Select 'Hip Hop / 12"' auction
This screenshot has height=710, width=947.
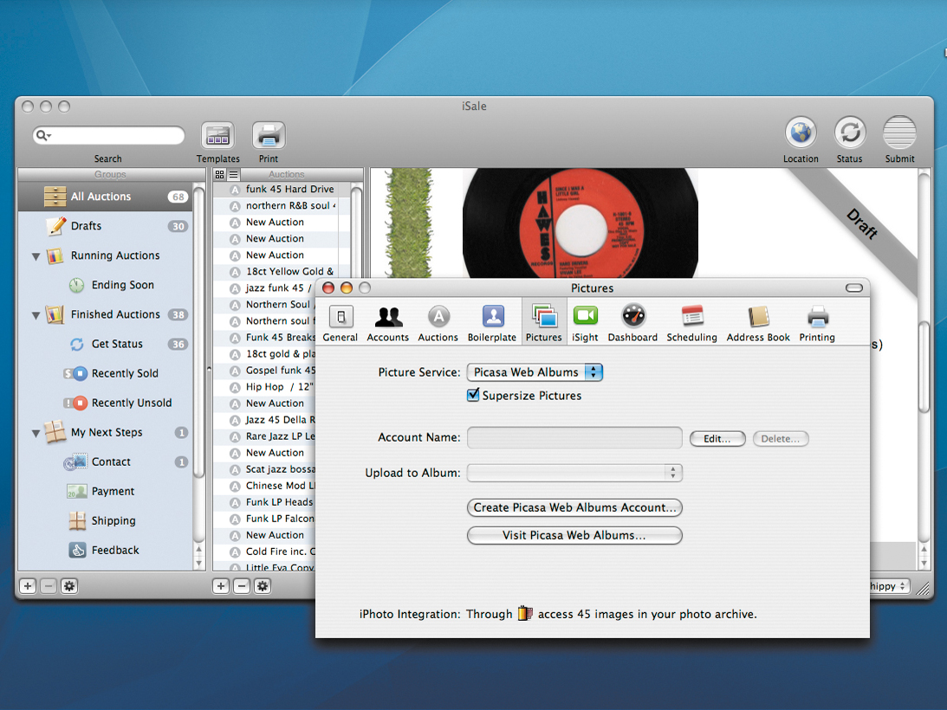point(264,387)
